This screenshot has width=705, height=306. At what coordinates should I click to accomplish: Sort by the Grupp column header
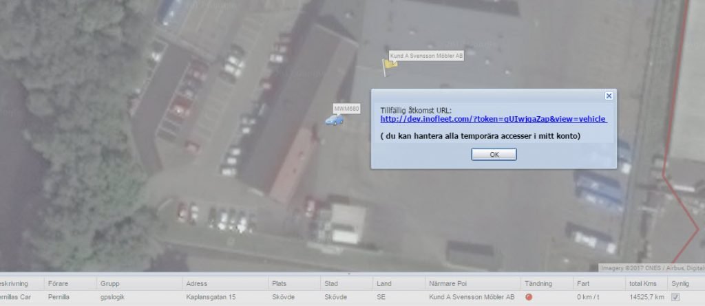pyautogui.click(x=109, y=283)
